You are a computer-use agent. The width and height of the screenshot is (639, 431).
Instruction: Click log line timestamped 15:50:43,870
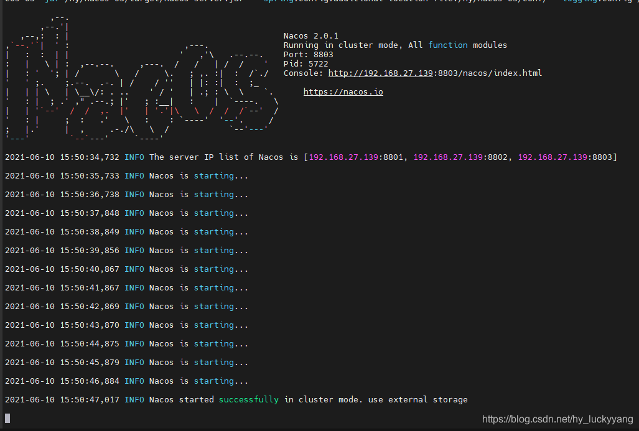pos(126,325)
